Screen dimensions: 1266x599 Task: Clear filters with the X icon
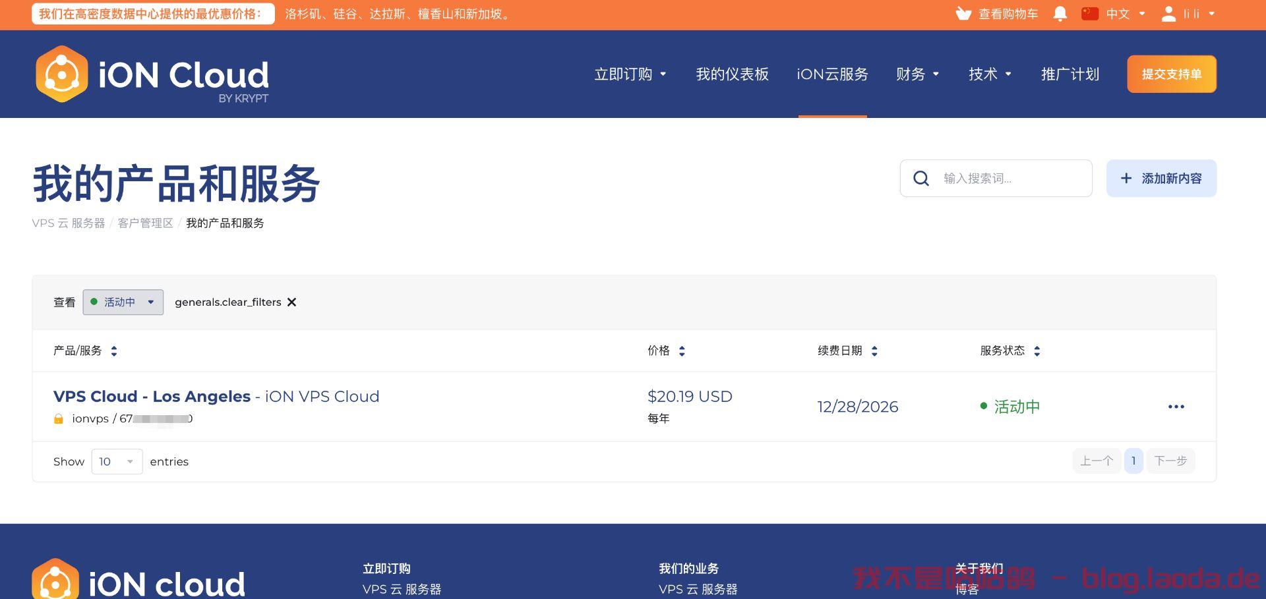291,302
